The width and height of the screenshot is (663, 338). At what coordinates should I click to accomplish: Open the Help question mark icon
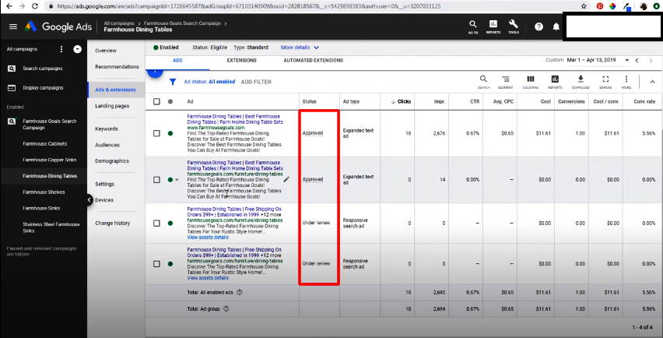538,26
